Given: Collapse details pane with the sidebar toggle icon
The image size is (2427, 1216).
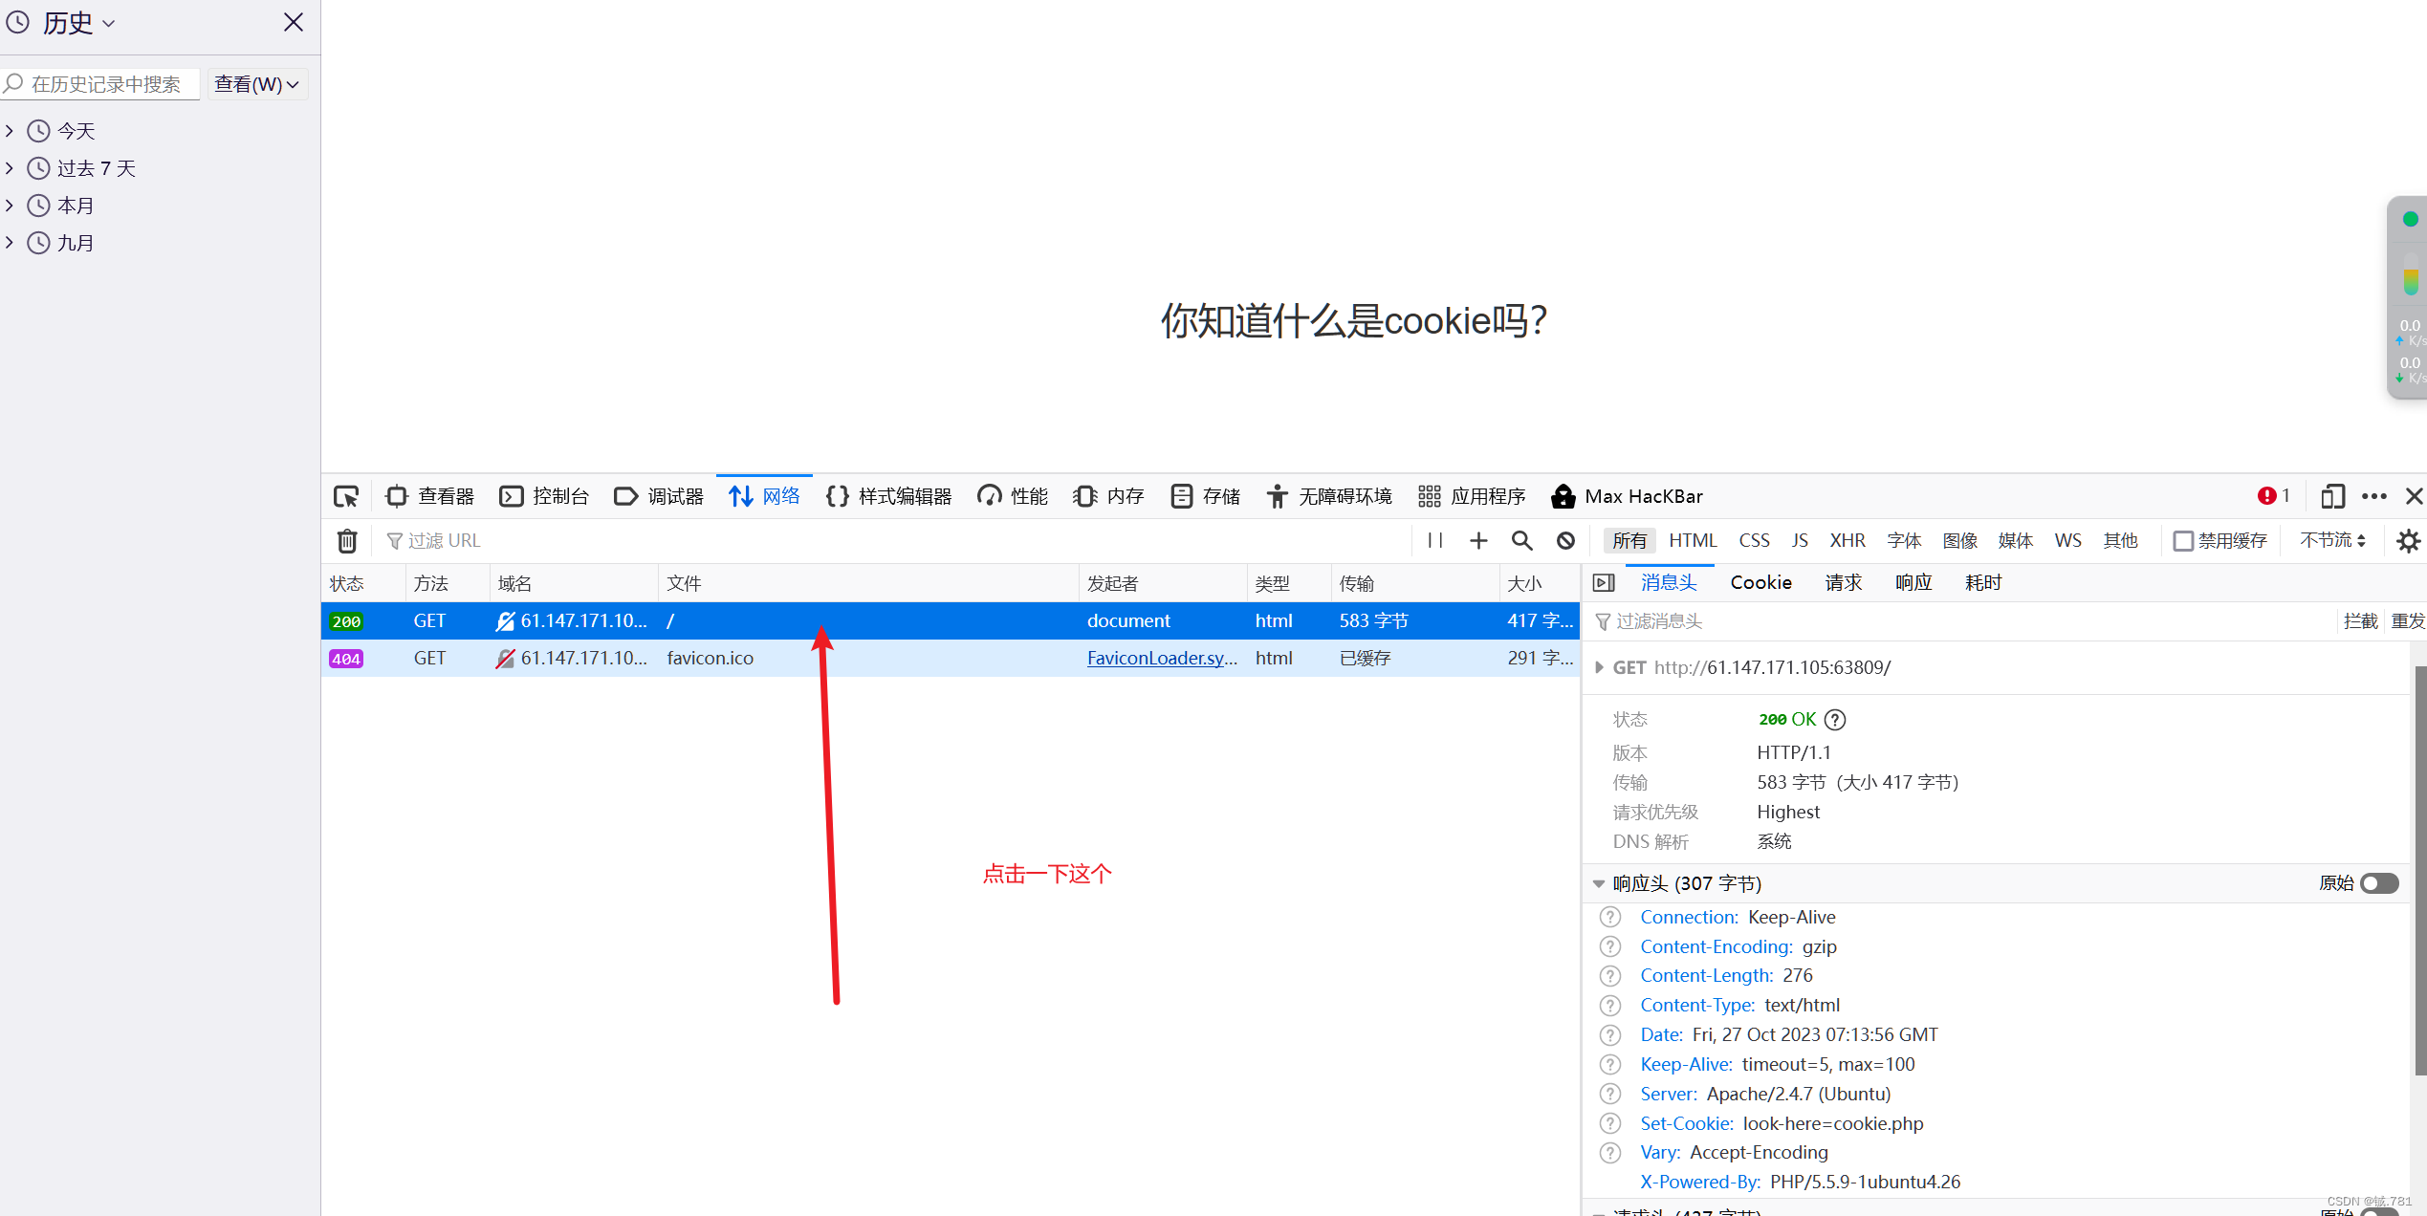Looking at the screenshot, I should (1604, 582).
